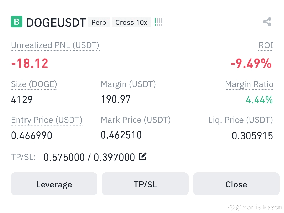This screenshot has height=213, width=284.
Task: Click Entry Price (USDT) label
Action: (47, 120)
